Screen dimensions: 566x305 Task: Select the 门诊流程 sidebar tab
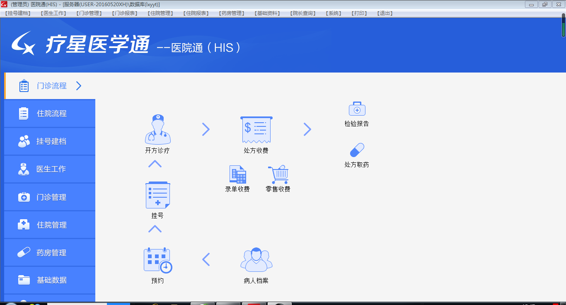(x=50, y=86)
